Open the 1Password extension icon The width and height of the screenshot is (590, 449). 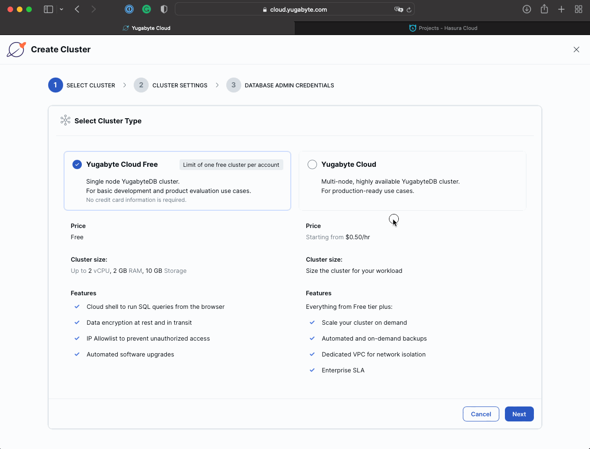pyautogui.click(x=129, y=9)
